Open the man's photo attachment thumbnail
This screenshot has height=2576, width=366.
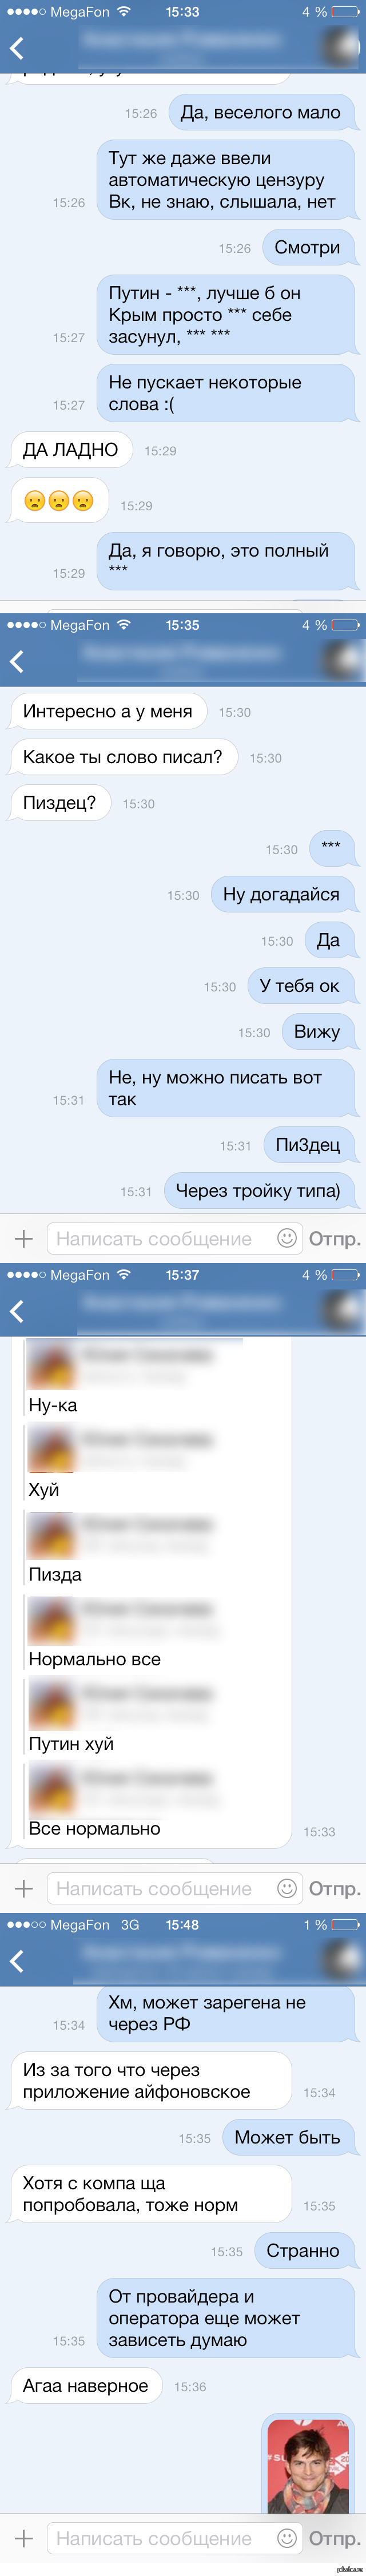pyautogui.click(x=308, y=2465)
